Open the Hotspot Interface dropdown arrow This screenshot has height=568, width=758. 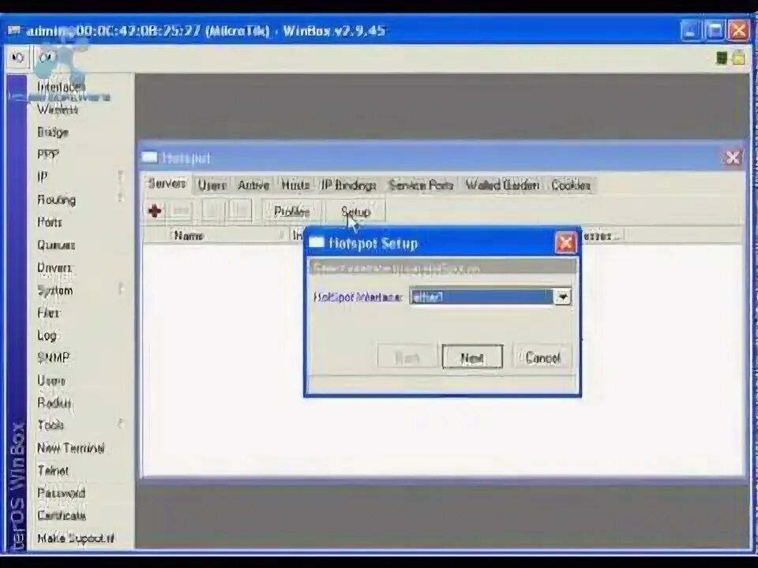(561, 297)
